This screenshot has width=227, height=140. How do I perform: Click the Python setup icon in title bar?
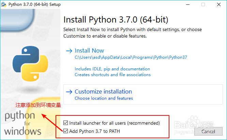[x=4, y=4]
